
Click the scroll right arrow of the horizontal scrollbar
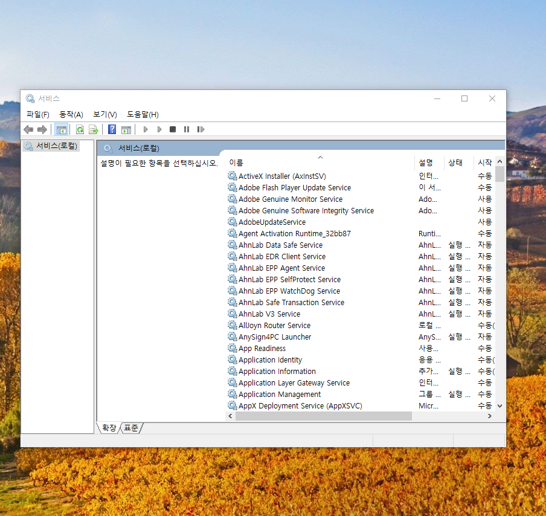(x=490, y=416)
